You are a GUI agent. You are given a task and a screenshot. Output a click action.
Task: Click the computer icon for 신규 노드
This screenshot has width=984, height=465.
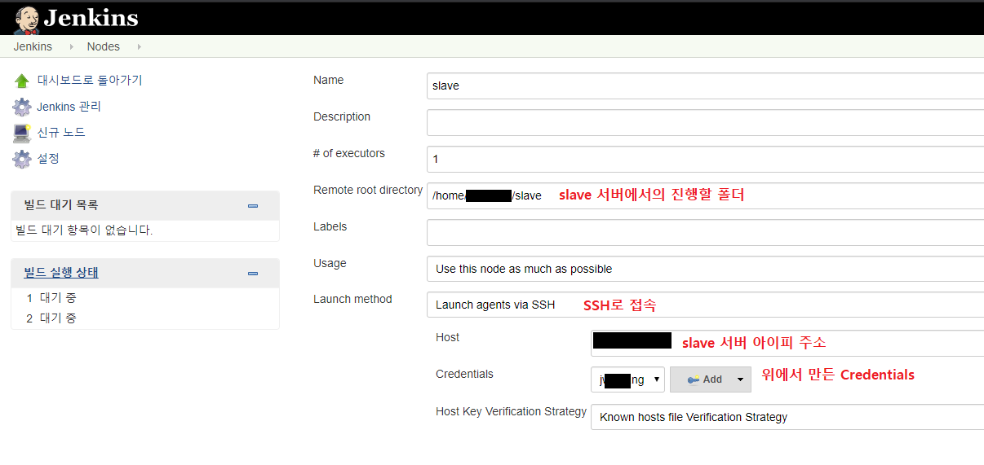[x=22, y=133]
